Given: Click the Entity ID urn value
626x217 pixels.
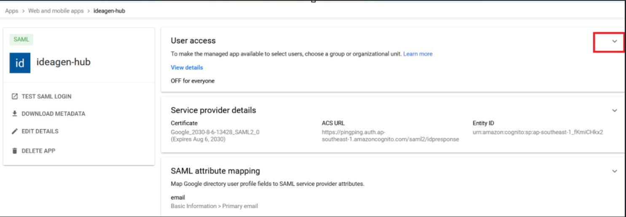Looking at the screenshot, I should [537, 132].
